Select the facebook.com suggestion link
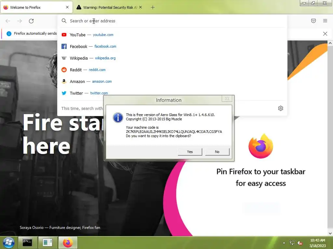Image resolution: width=333 pixels, height=249 pixels. 105,46
